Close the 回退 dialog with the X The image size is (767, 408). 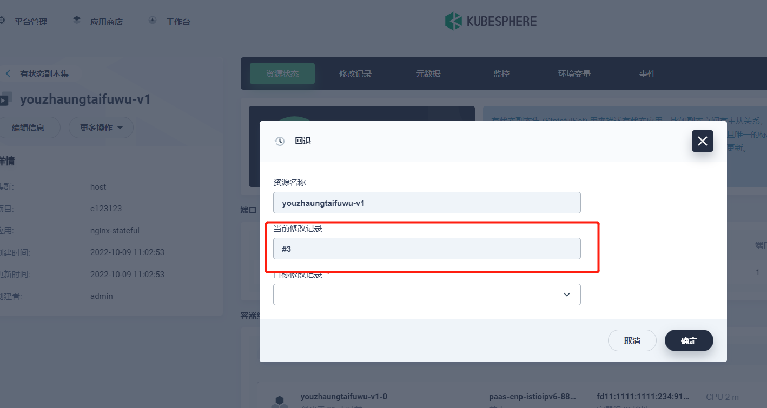pos(702,141)
